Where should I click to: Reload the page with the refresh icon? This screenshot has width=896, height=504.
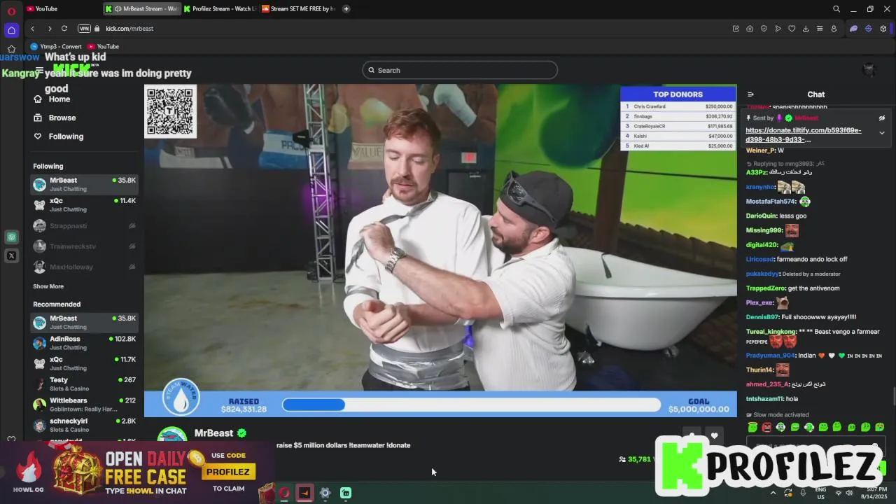pyautogui.click(x=64, y=29)
